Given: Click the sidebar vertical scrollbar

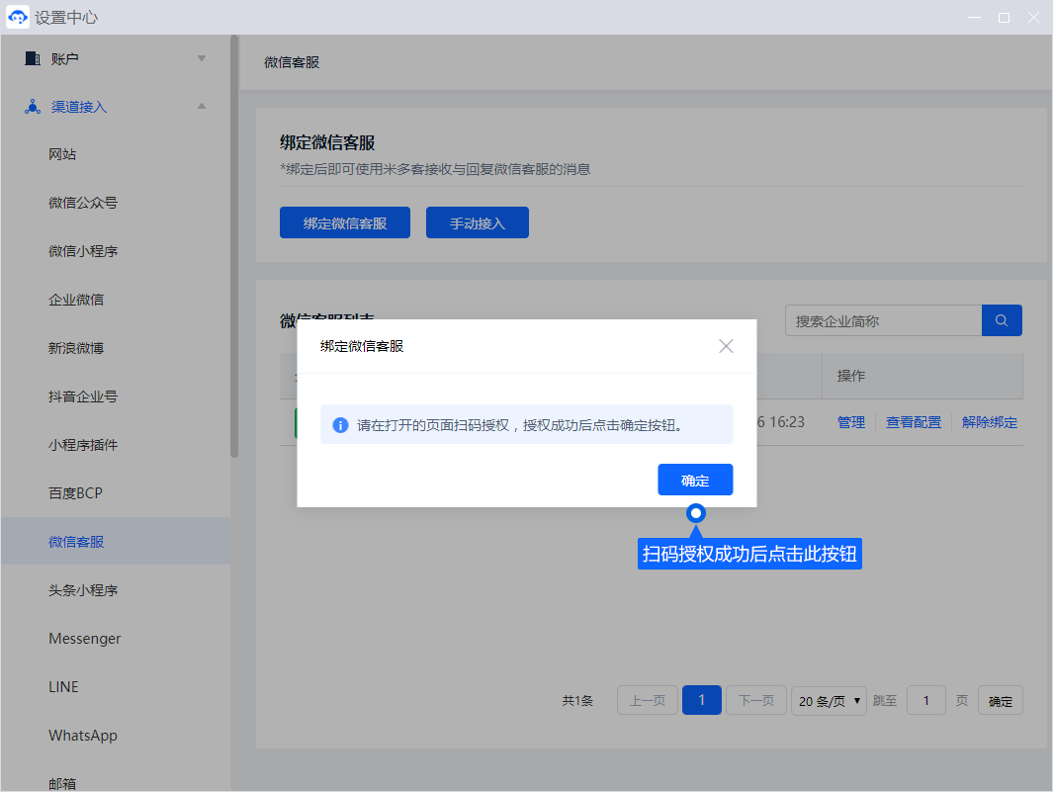Looking at the screenshot, I should [x=234, y=247].
